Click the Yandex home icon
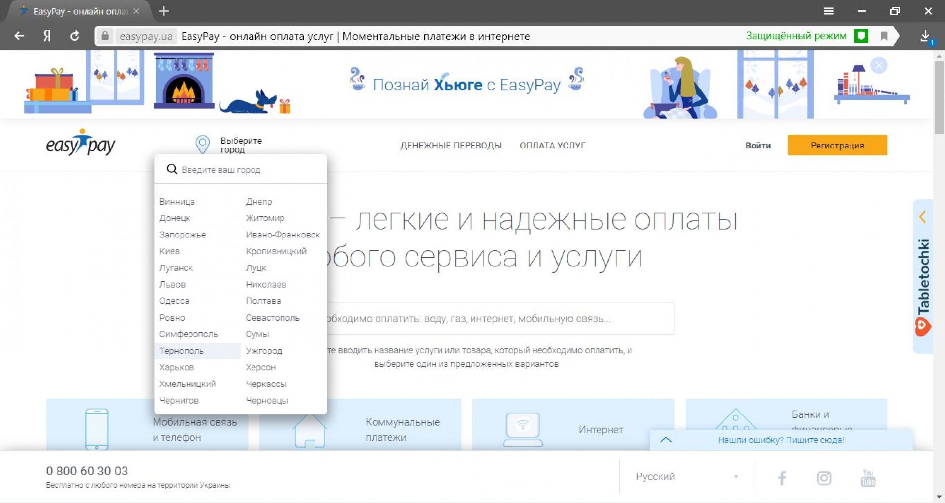Screen dimensions: 945x503 (x=47, y=36)
